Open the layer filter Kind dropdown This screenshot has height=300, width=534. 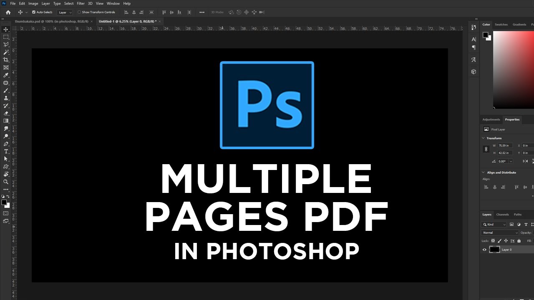coord(494,225)
